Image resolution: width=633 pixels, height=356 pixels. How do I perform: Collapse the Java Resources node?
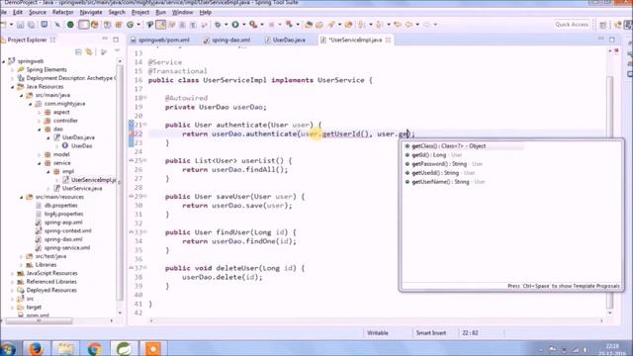(13, 87)
